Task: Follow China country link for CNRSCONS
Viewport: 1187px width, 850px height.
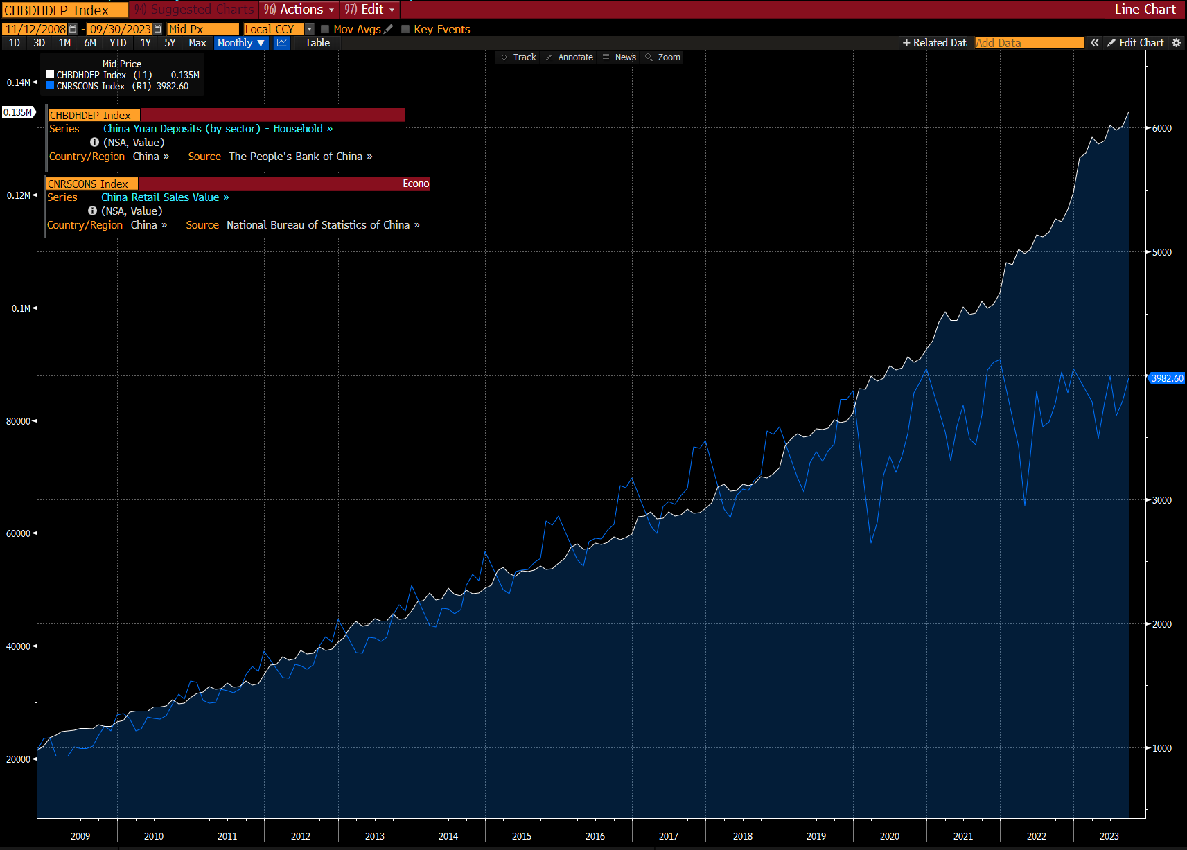Action: point(149,225)
